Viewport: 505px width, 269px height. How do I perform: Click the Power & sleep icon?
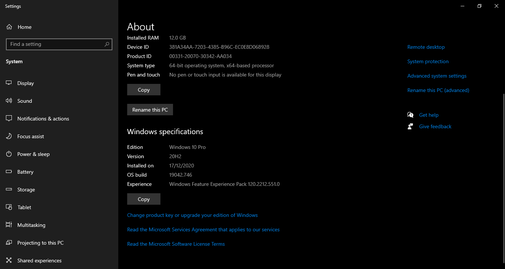pyautogui.click(x=9, y=154)
